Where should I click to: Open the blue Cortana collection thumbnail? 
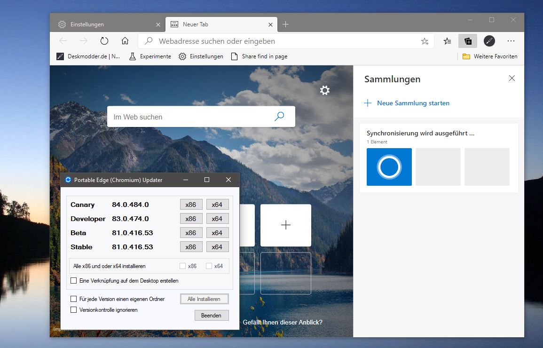click(389, 167)
